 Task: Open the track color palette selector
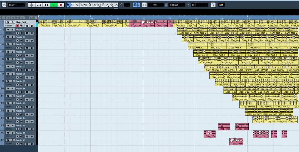[222, 5]
